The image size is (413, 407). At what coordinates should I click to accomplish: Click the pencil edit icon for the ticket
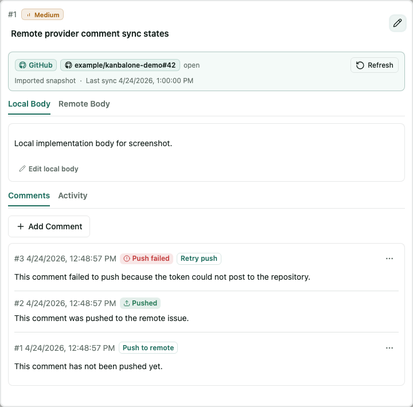point(398,23)
